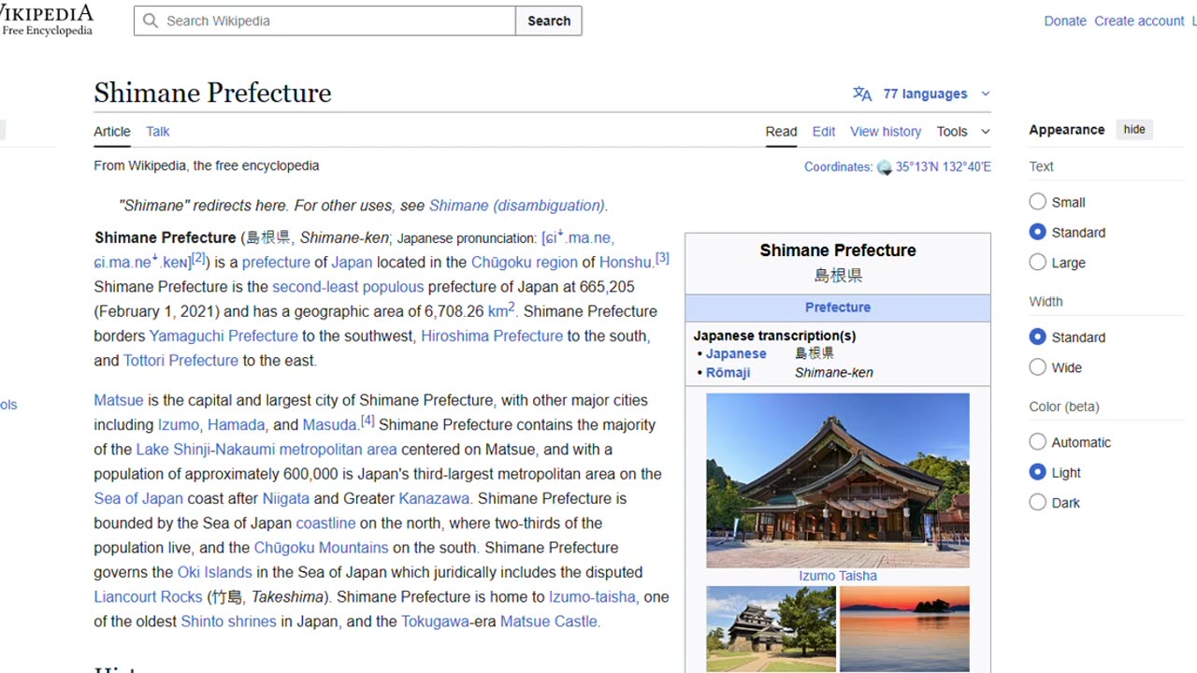
Task: Click the infobox Prefecture header link
Action: coord(838,308)
